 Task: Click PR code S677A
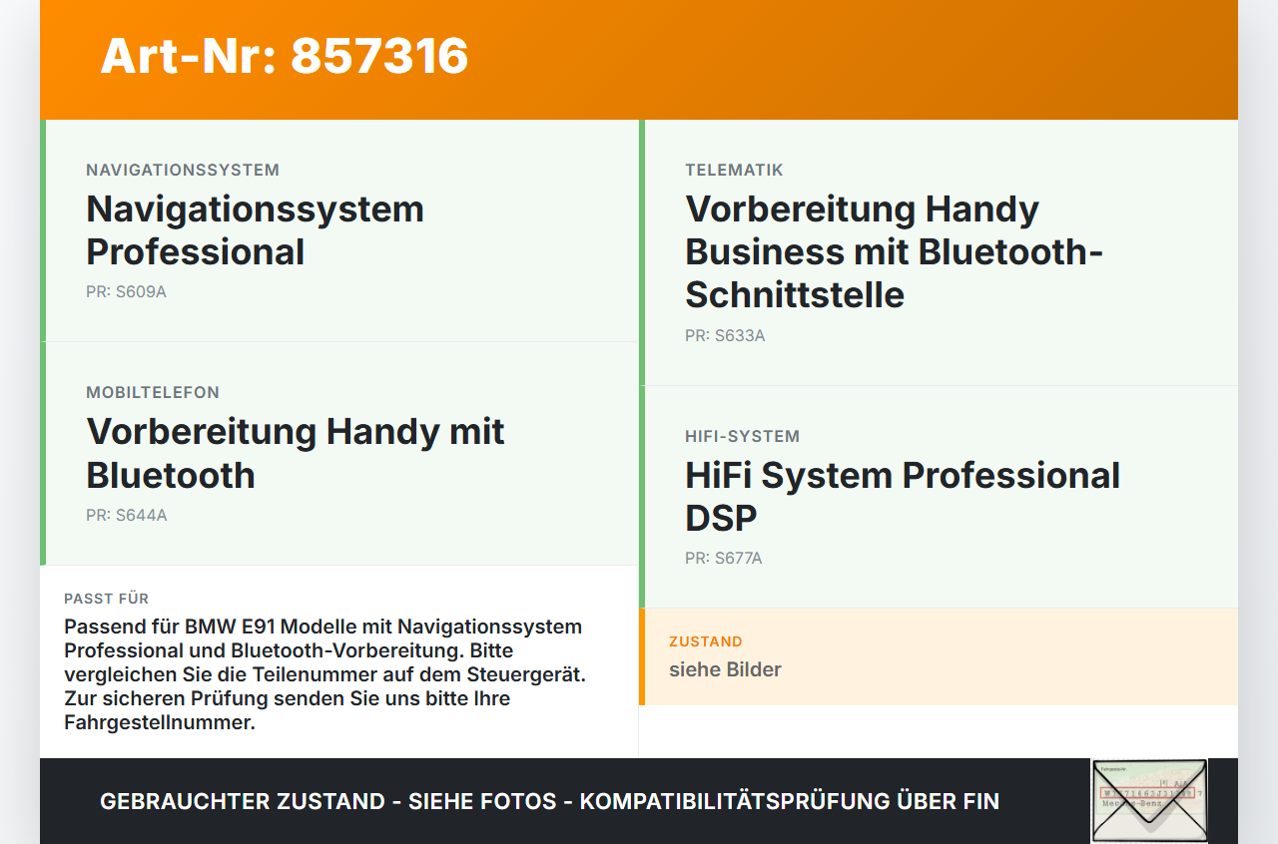pos(723,559)
